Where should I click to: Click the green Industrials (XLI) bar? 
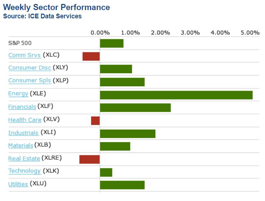127,134
